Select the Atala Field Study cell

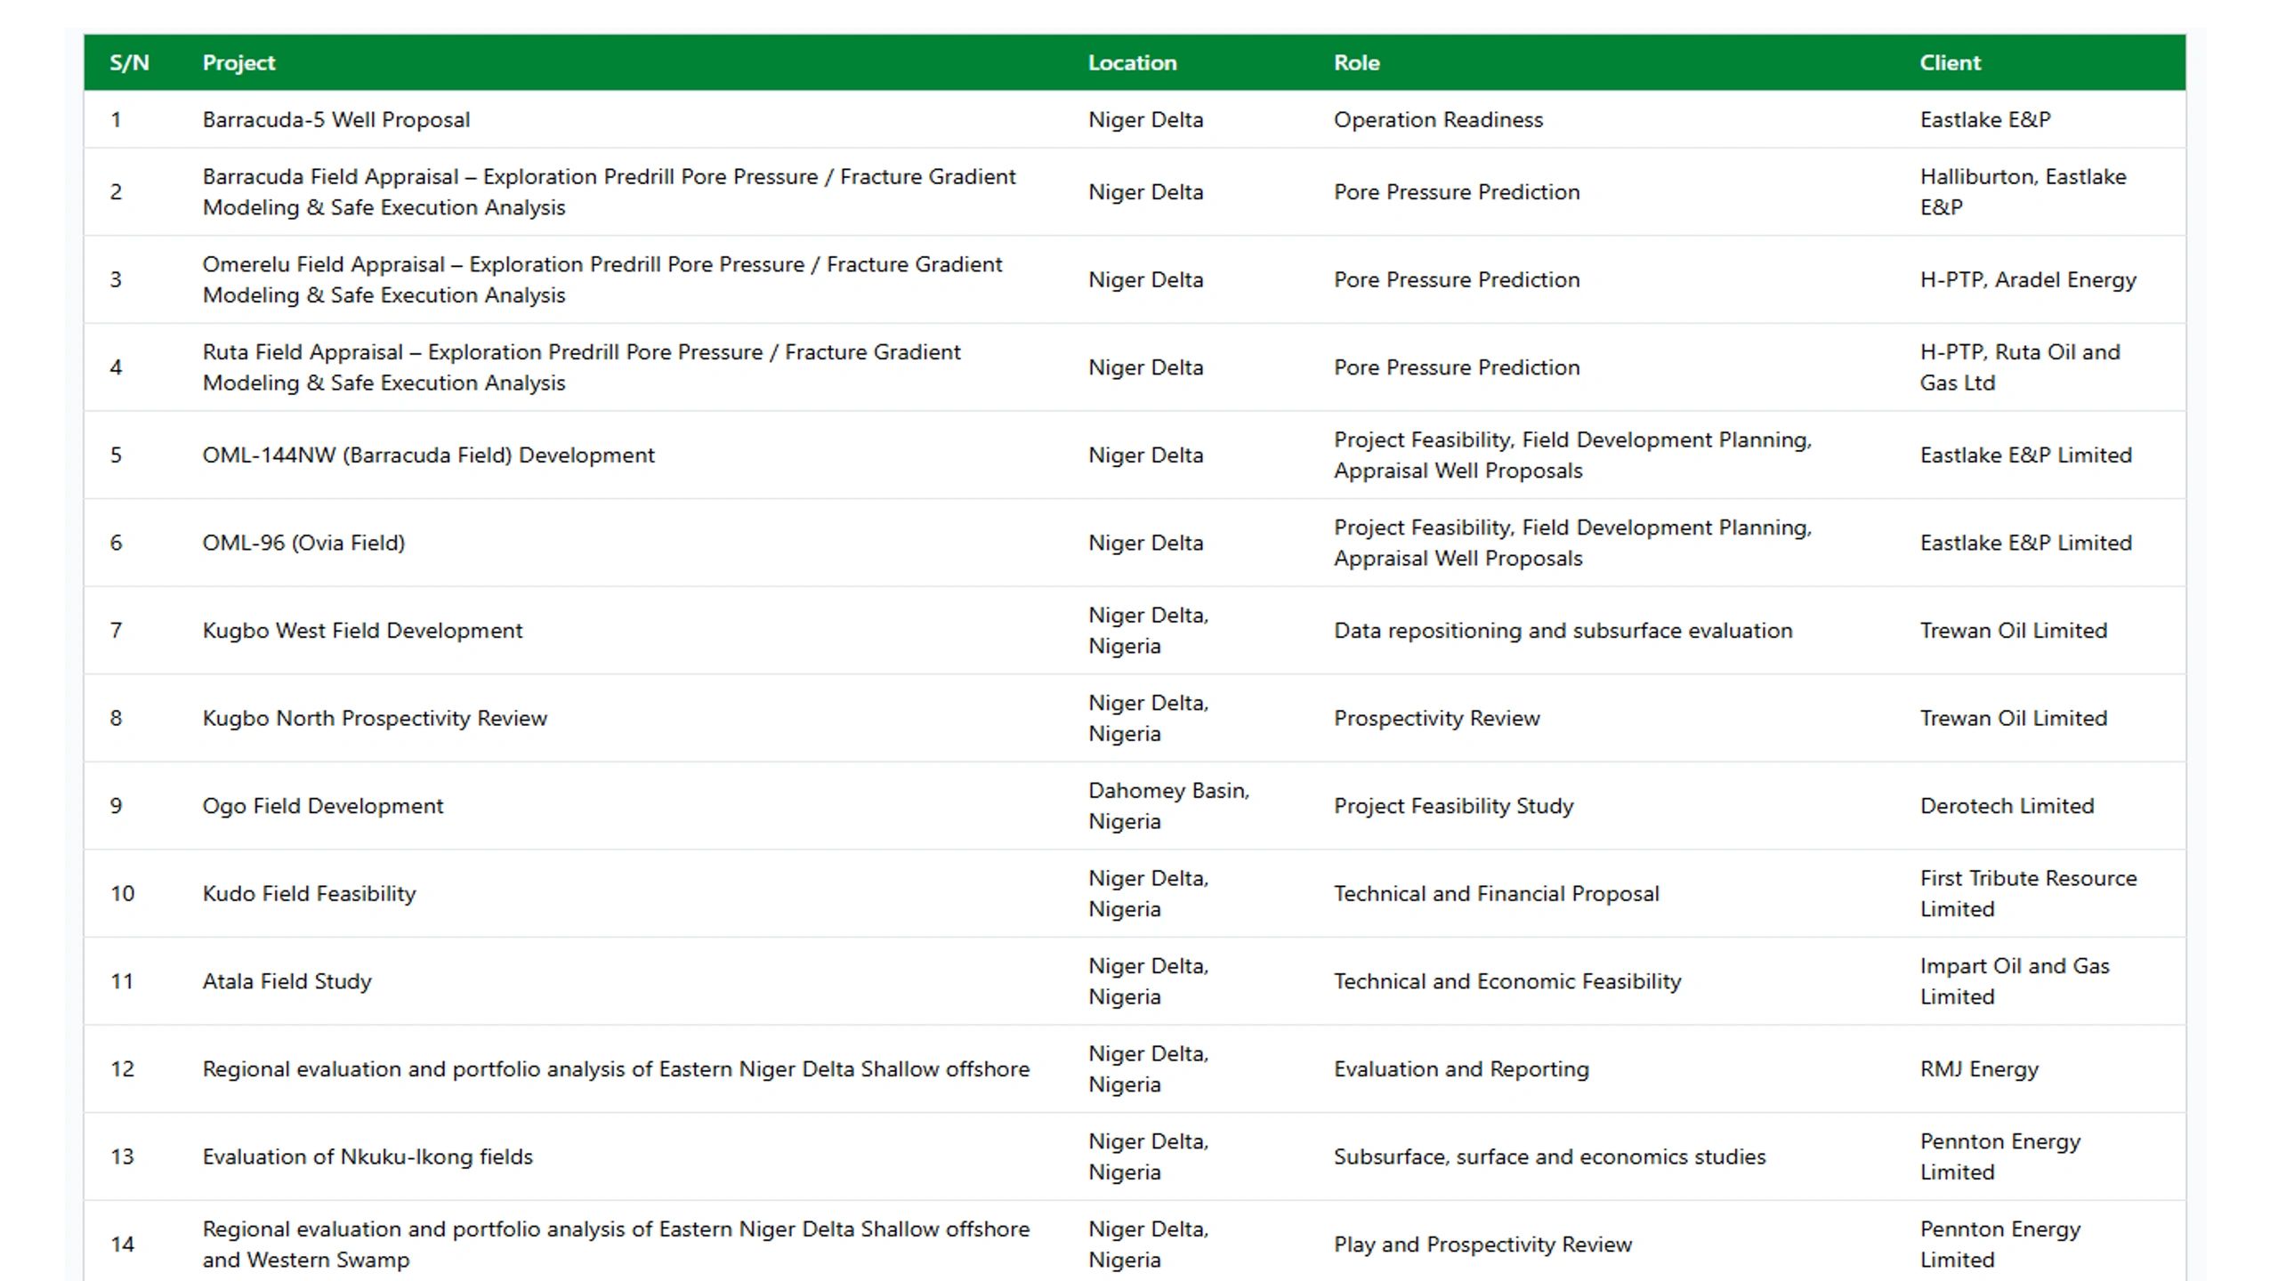pyautogui.click(x=287, y=981)
